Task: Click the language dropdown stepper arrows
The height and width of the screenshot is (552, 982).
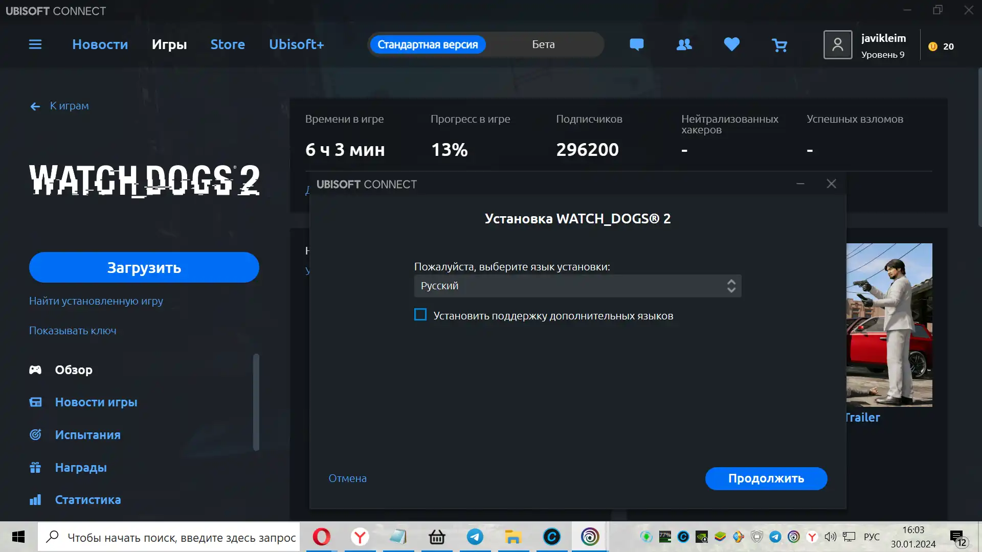Action: click(x=731, y=286)
